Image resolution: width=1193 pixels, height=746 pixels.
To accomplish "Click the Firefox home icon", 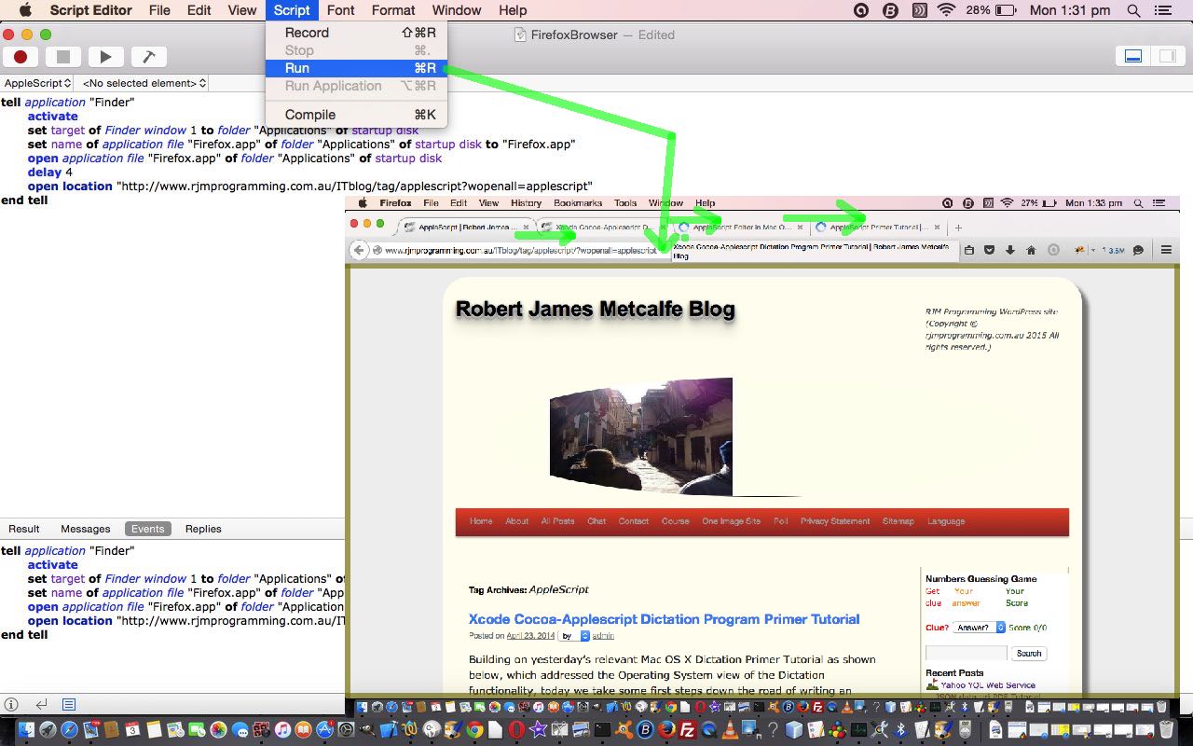I will coord(1031,250).
